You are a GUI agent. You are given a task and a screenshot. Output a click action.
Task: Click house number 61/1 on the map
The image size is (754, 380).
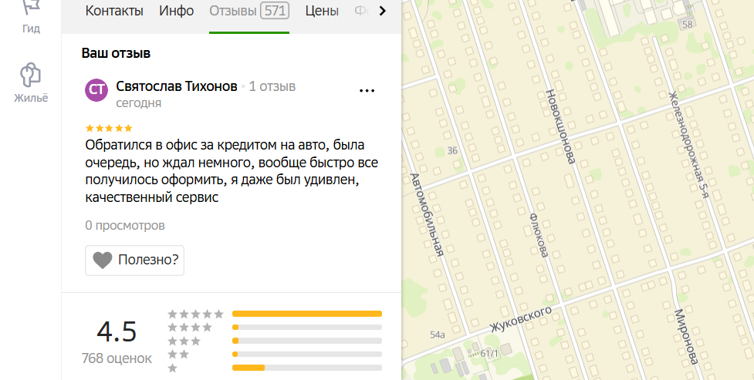pos(489,354)
